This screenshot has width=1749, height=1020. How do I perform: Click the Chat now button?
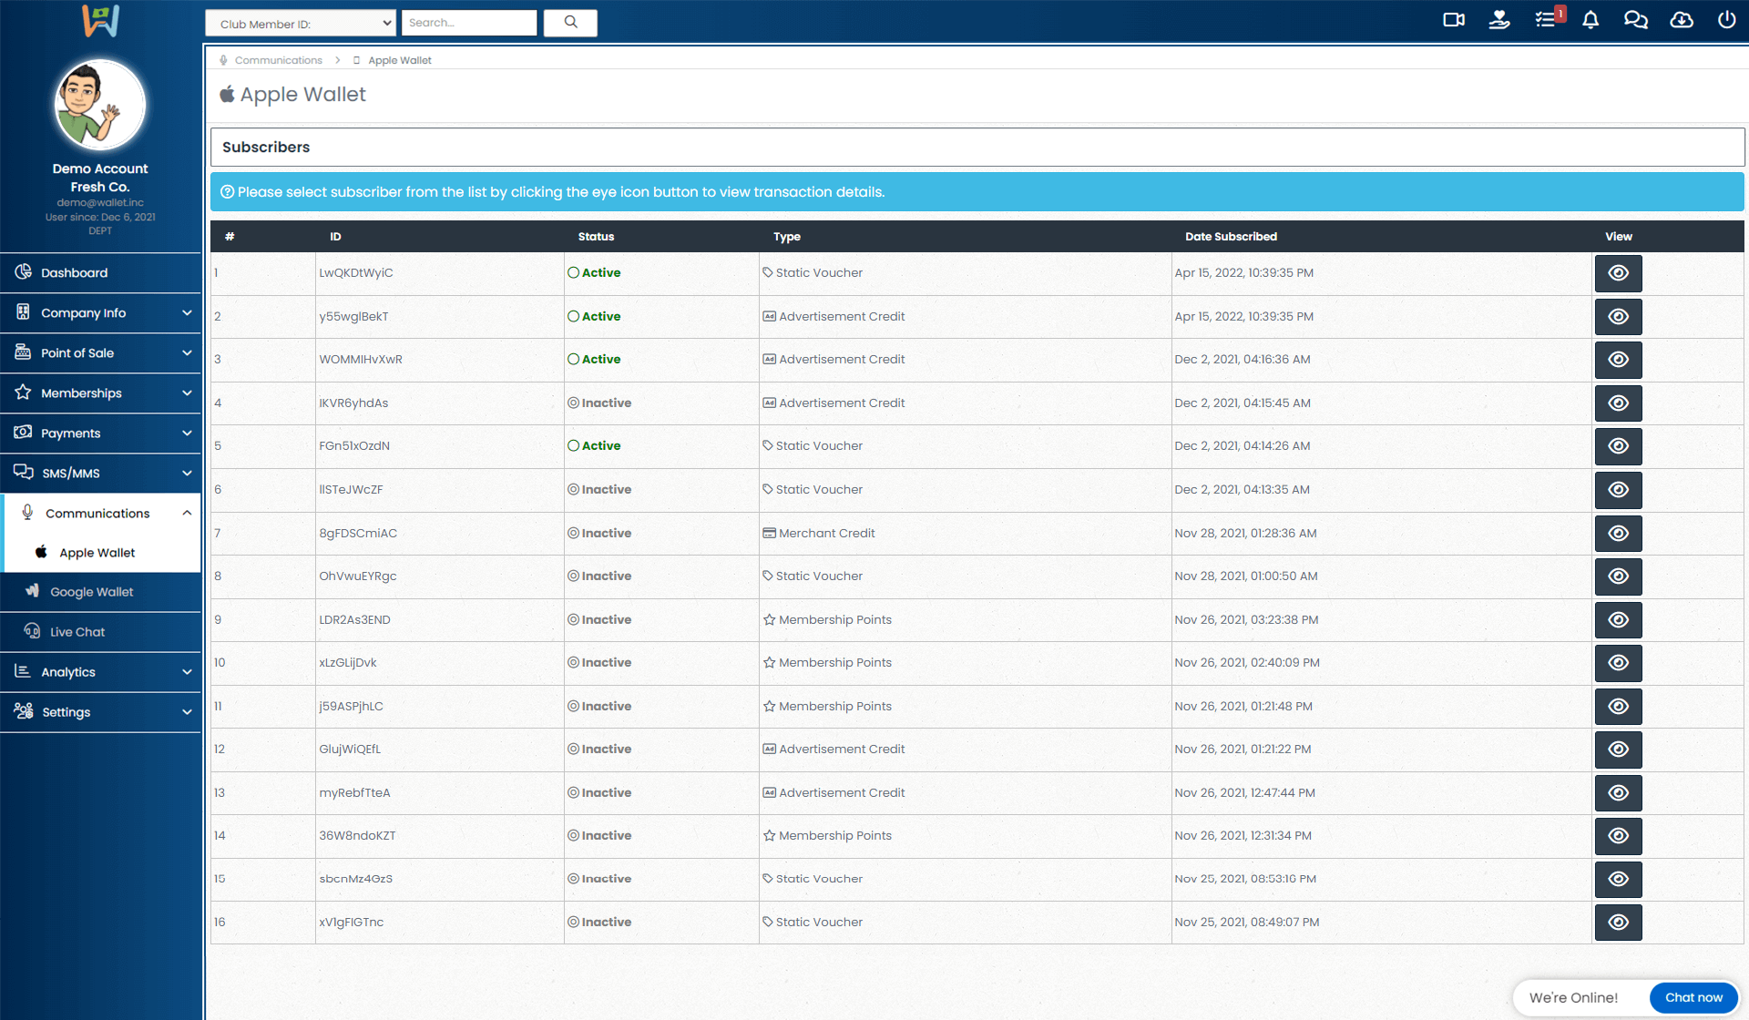1693,998
